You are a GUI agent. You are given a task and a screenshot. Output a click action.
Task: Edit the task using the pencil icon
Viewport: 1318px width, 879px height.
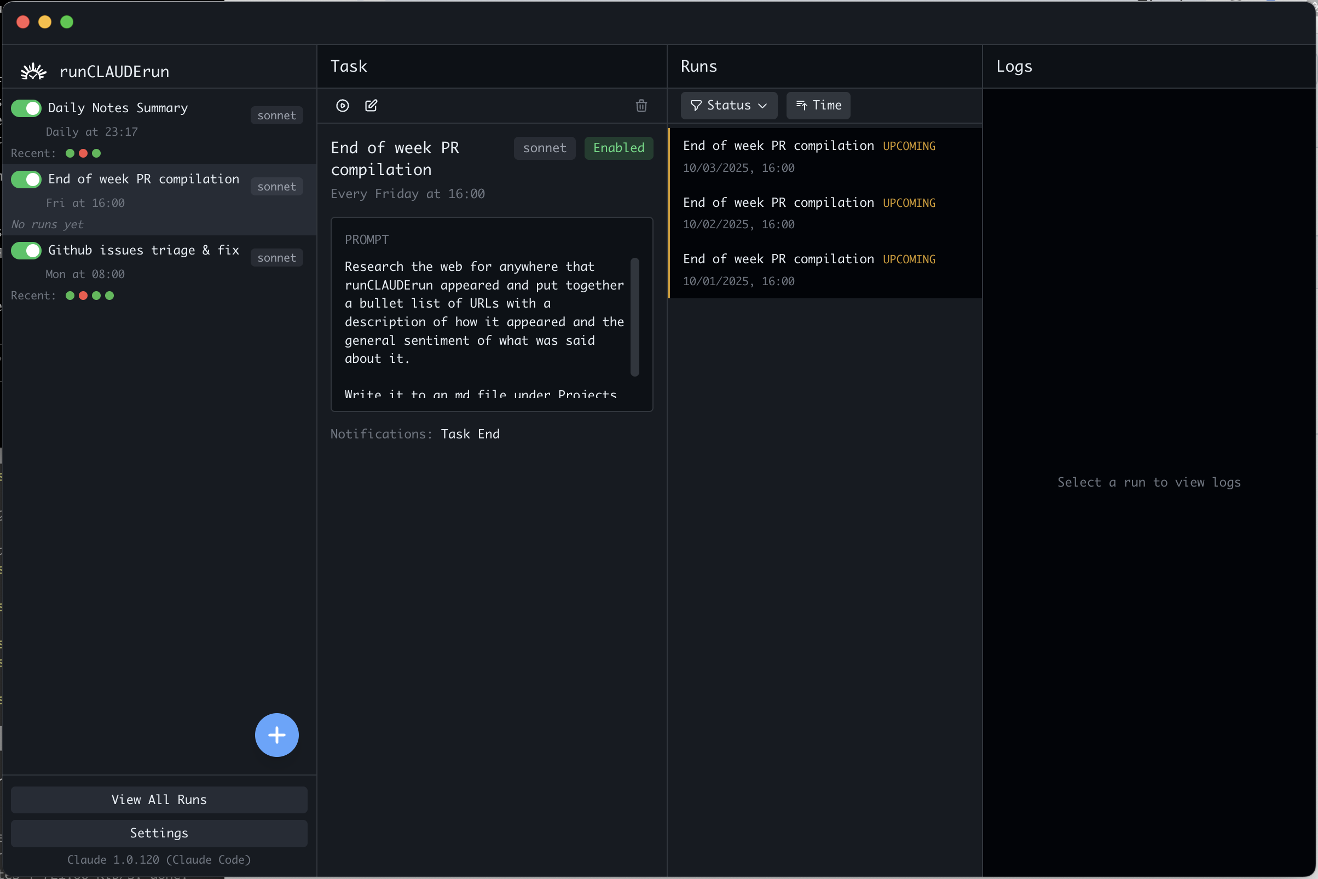(x=371, y=106)
